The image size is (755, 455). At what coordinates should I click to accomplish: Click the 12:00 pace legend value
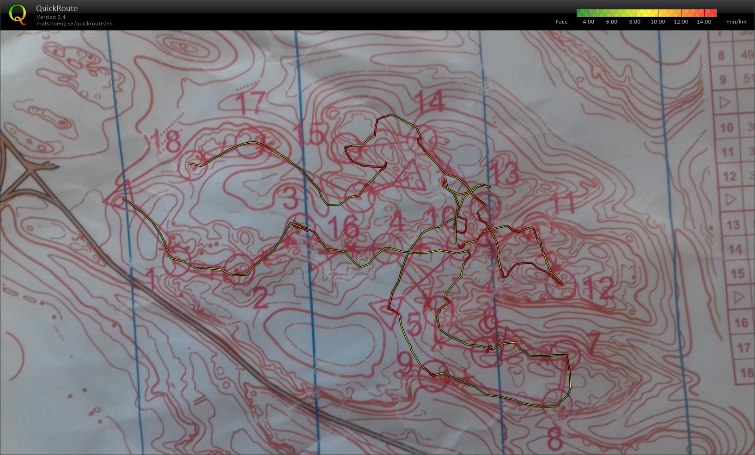point(681,22)
